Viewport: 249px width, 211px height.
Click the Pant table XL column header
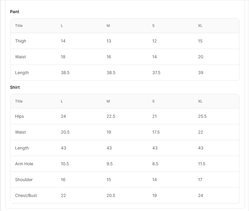[x=200, y=26]
